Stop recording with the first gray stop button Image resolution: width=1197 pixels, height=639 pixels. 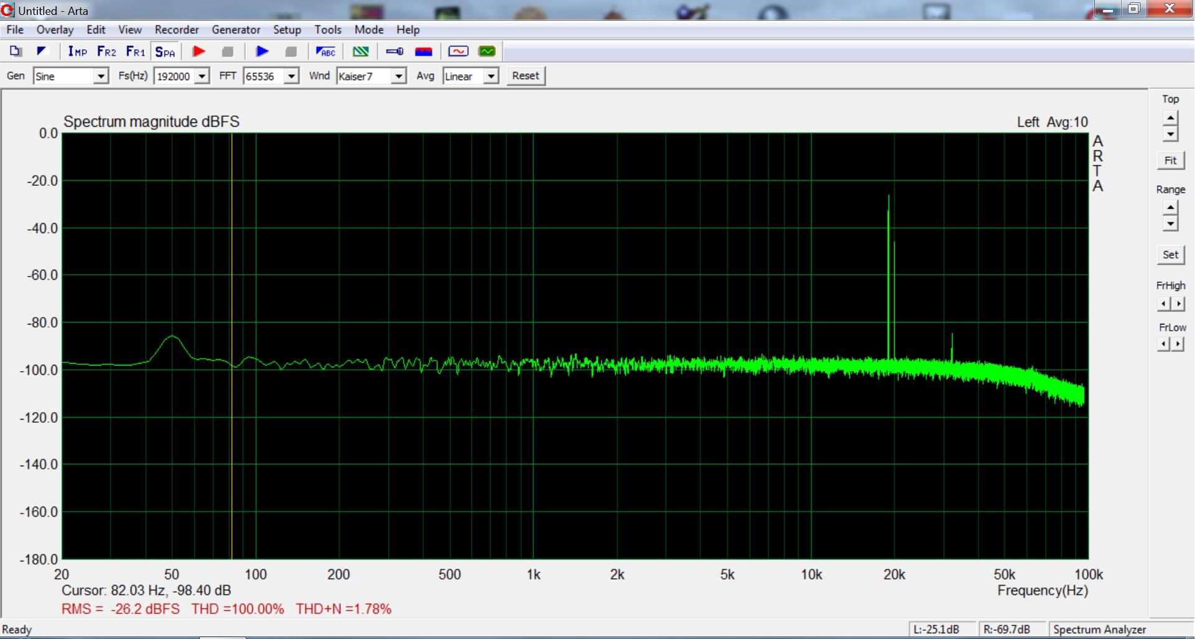[x=228, y=52]
